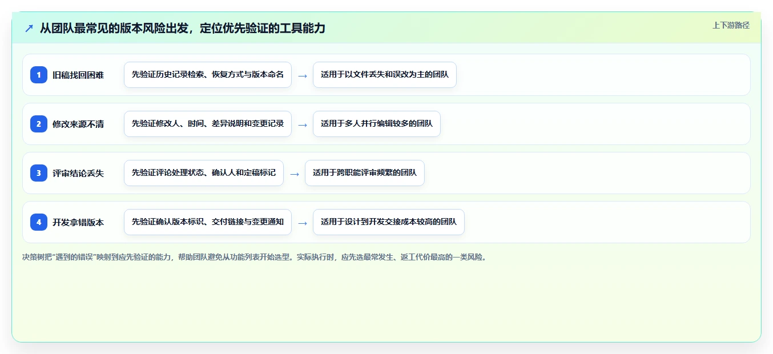Click the number 2 badge
Screen dimensions: 773x354
coord(39,124)
